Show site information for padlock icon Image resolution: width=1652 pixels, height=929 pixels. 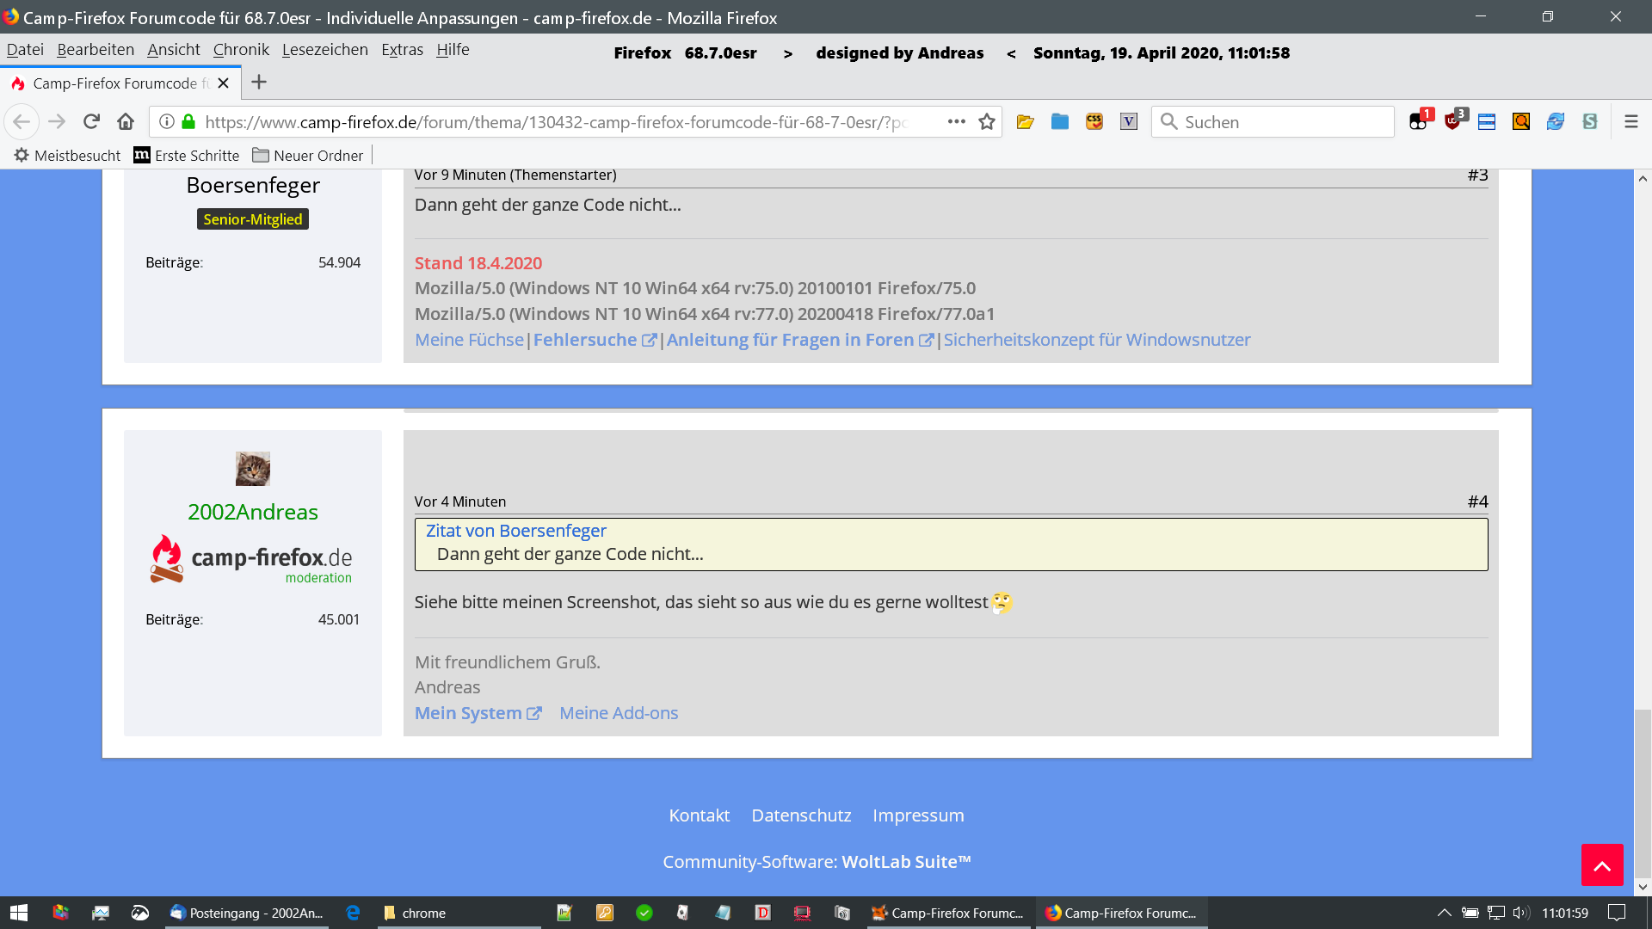coord(188,122)
